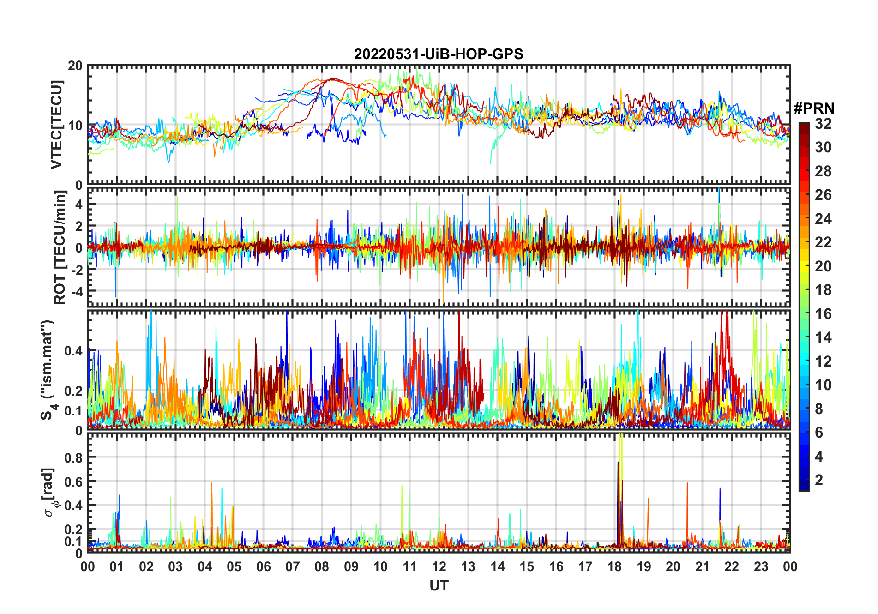
Task: Click the colorbar tick label 32
Action: [x=823, y=124]
